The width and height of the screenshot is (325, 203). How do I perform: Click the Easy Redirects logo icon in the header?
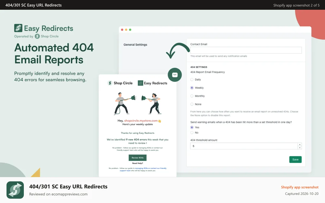coord(18,28)
